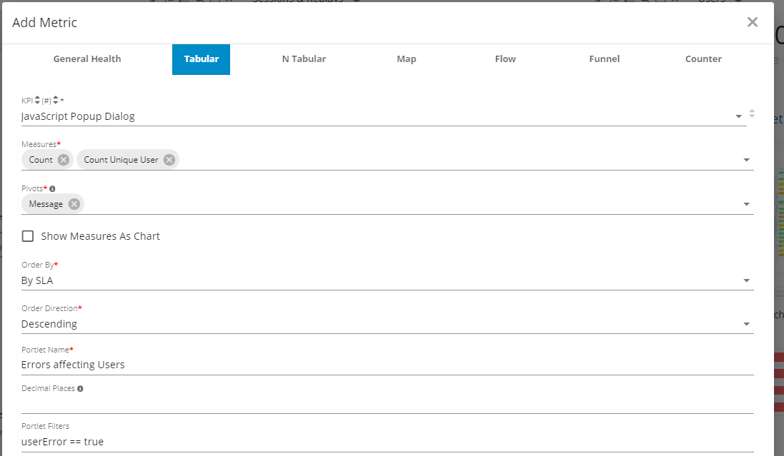Image resolution: width=784 pixels, height=456 pixels.
Task: Expand the Pivots dropdown arrow
Action: (x=746, y=205)
